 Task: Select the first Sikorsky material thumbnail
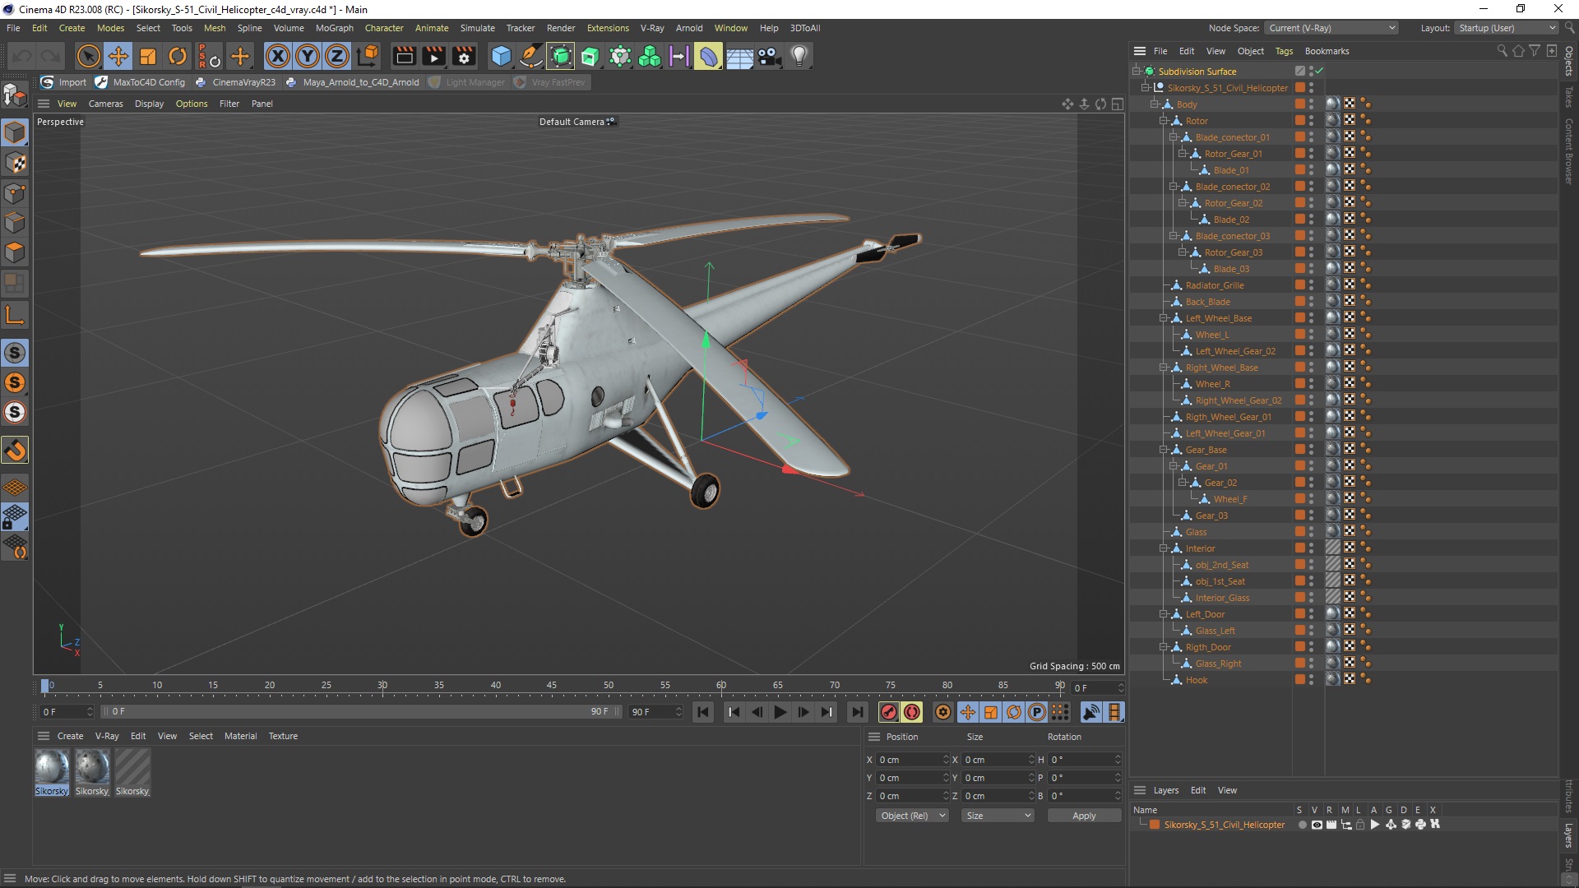[x=52, y=766]
